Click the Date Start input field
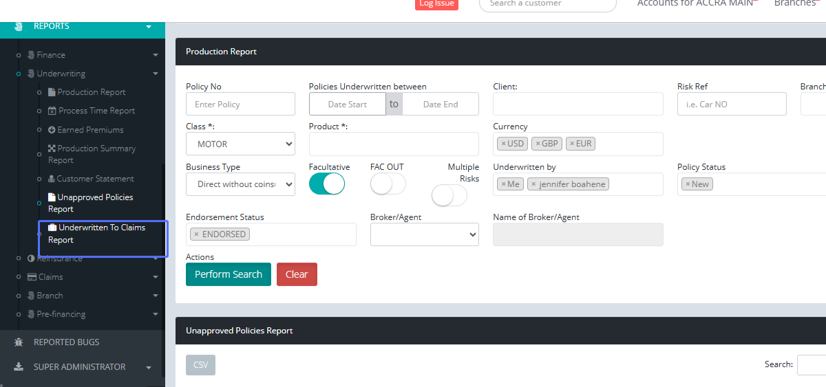The image size is (826, 387). (348, 104)
